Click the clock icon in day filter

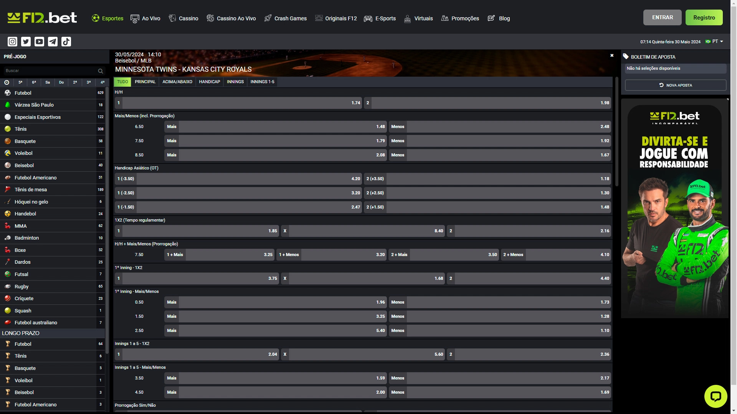[x=7, y=82]
